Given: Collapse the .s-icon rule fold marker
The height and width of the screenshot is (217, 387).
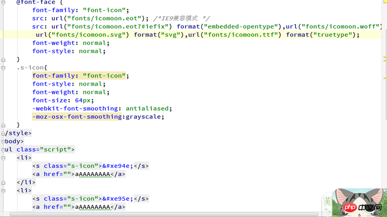Looking at the screenshot, I should pos(3,68).
